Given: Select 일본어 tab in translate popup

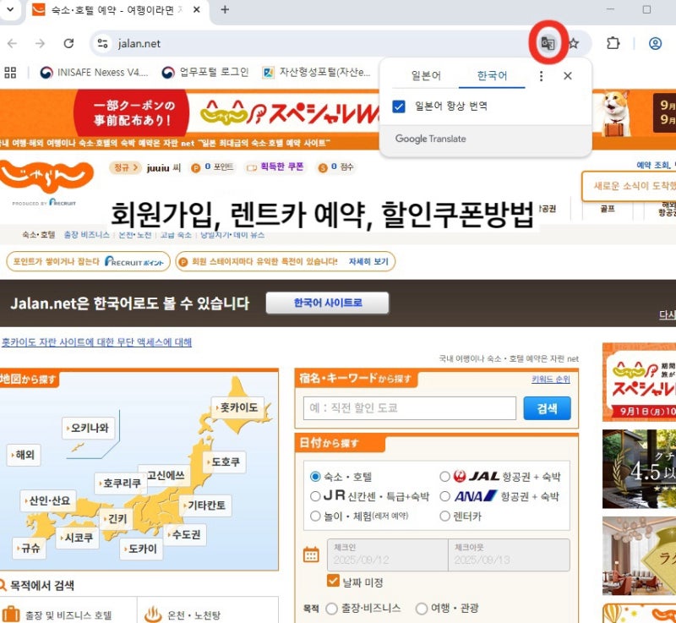Looking at the screenshot, I should (426, 76).
